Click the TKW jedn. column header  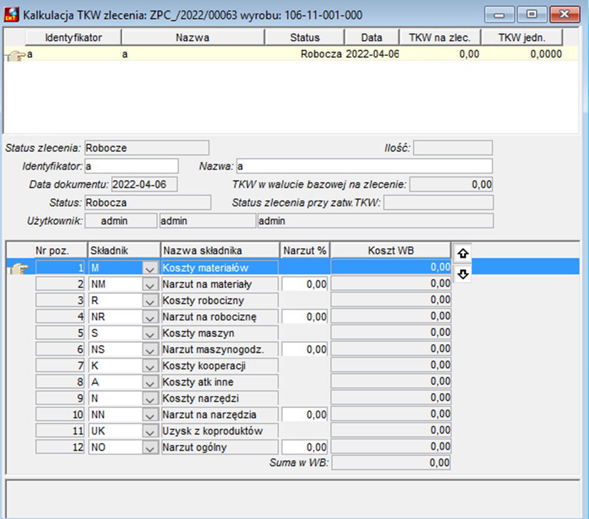(x=522, y=37)
